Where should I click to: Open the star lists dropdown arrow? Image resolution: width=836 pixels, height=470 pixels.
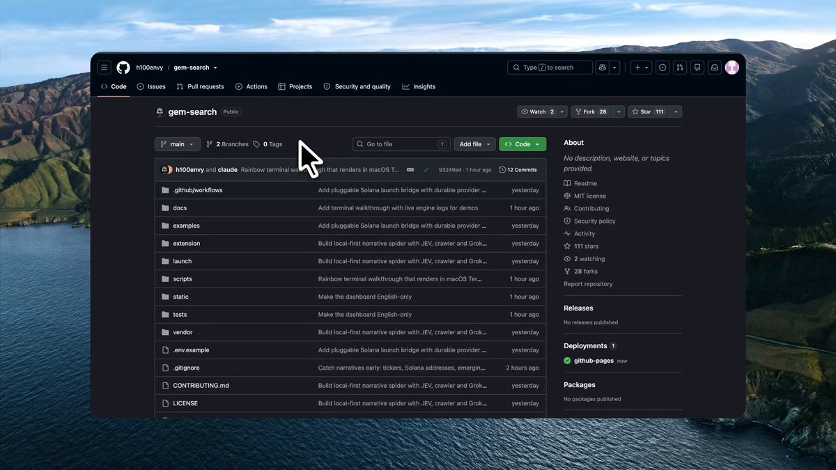click(676, 111)
